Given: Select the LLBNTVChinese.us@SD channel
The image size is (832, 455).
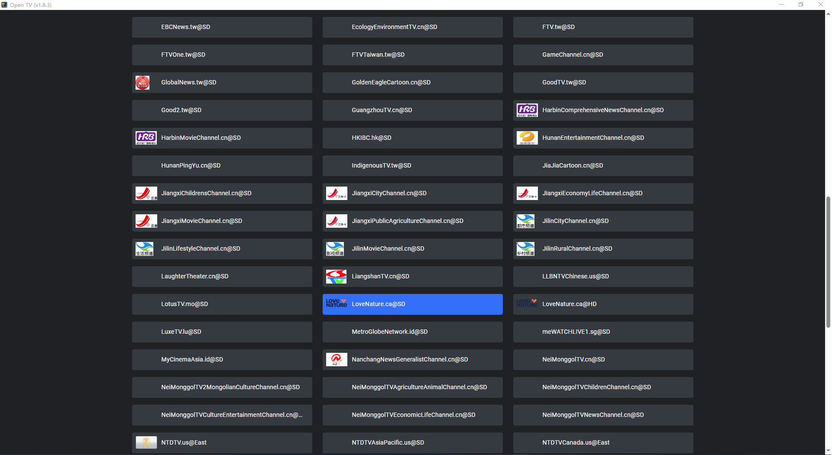Looking at the screenshot, I should 603,277.
